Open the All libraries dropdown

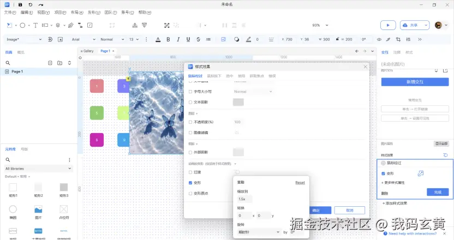38,169
